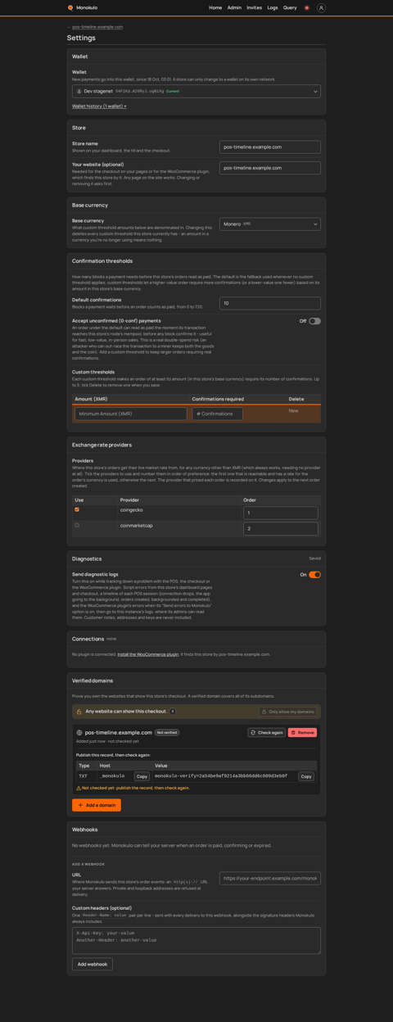393x1022 pixels.
Task: Click the Minimum Amount (XMR) field
Action: 131,414
